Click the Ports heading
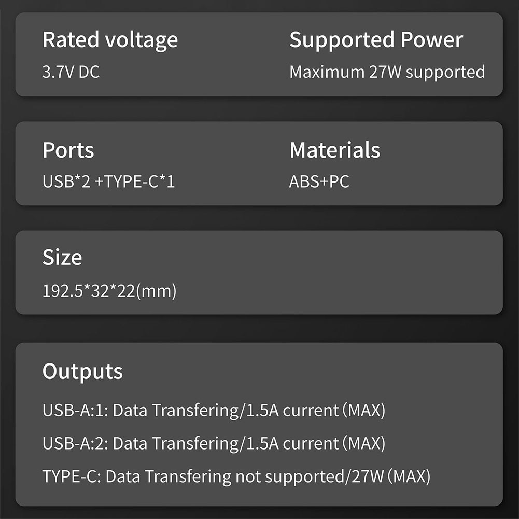The image size is (519, 519). coord(68,150)
